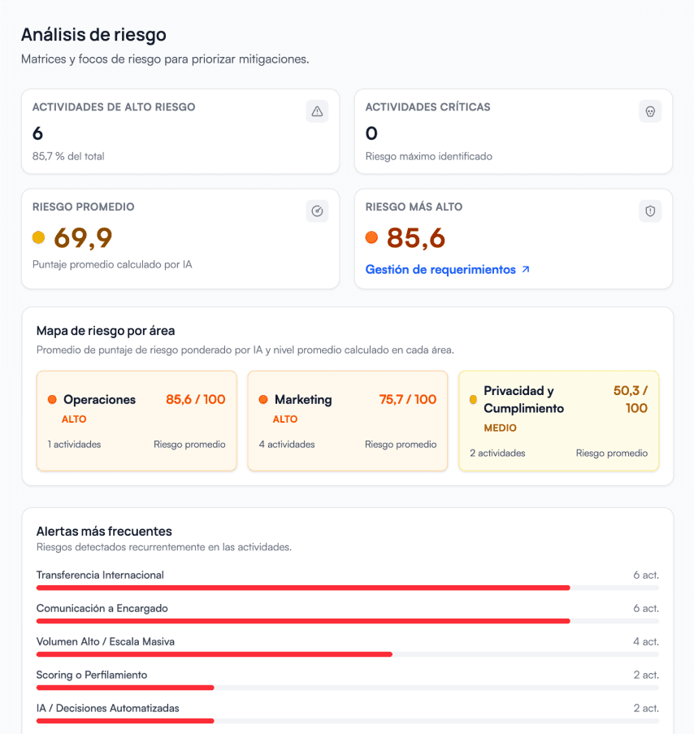This screenshot has height=734, width=694.
Task: Select the Privacidad y Cumplimiento area card
Action: pos(559,421)
